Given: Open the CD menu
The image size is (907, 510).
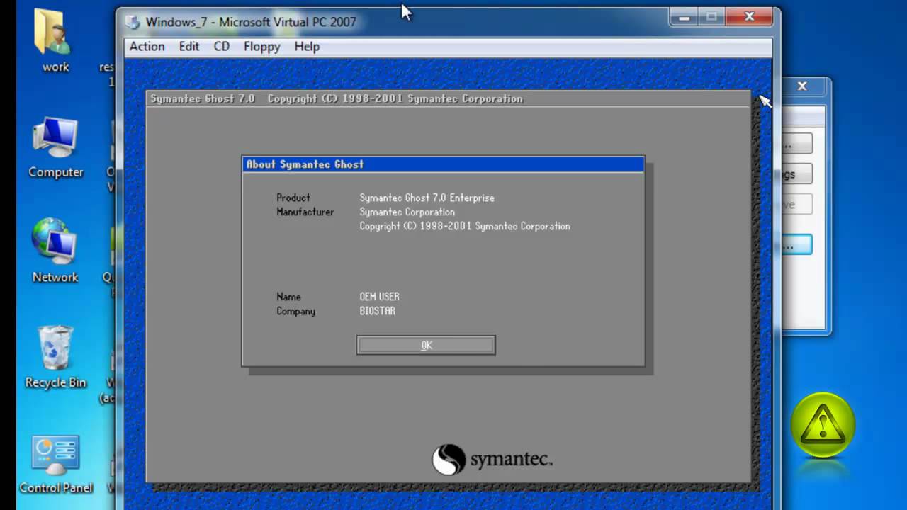Looking at the screenshot, I should [x=222, y=47].
